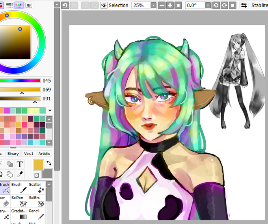Image resolution: width=268 pixels, height=224 pixels.
Task: Select the Brush tool with black pen icon
Action: (19, 188)
